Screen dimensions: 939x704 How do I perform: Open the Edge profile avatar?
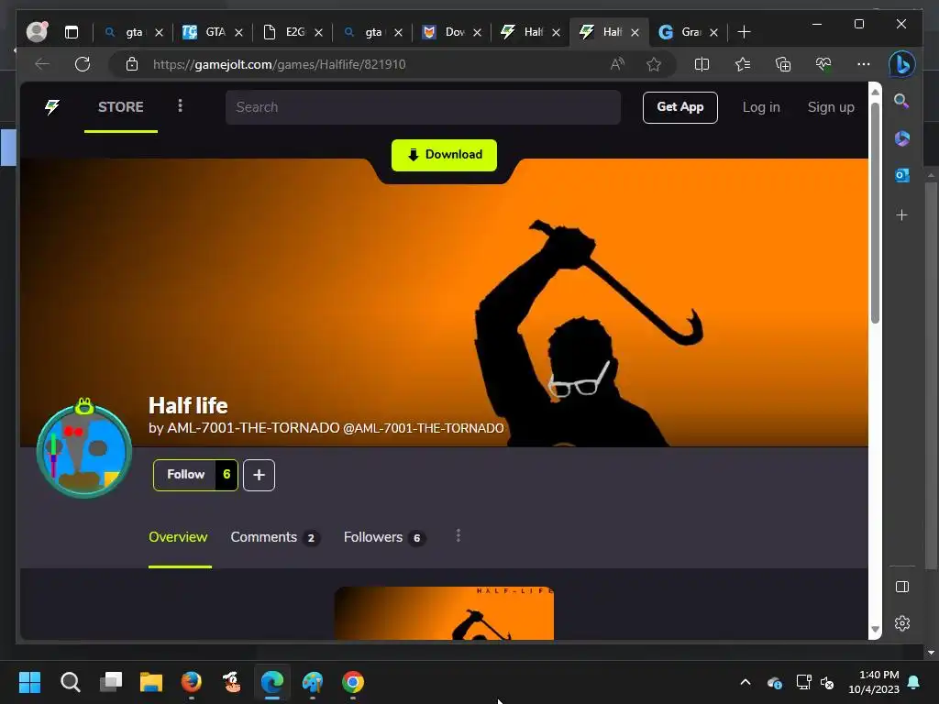coord(37,32)
